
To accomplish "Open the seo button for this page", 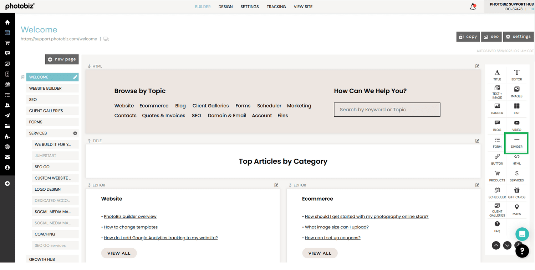I will [491, 37].
